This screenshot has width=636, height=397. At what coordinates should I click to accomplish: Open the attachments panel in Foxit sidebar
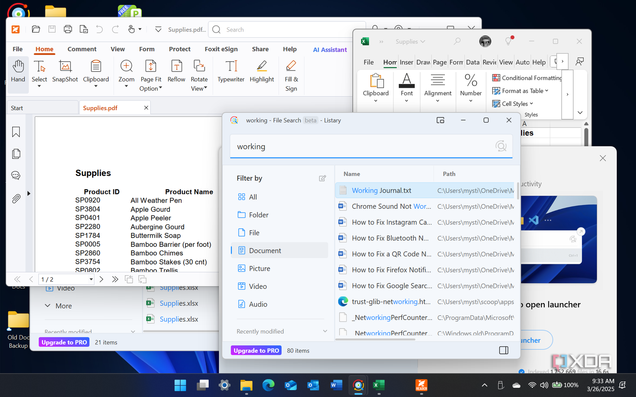pos(16,198)
